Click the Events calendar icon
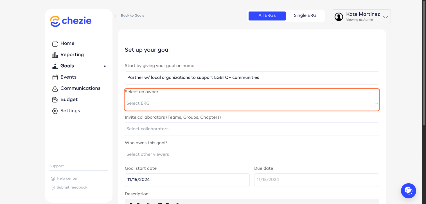 pos(55,77)
